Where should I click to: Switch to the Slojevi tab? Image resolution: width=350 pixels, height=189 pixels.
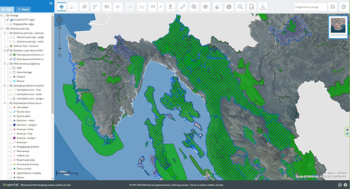[7, 9]
